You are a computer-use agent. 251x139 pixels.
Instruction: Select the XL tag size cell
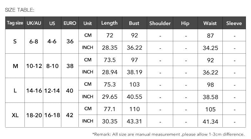(15, 115)
